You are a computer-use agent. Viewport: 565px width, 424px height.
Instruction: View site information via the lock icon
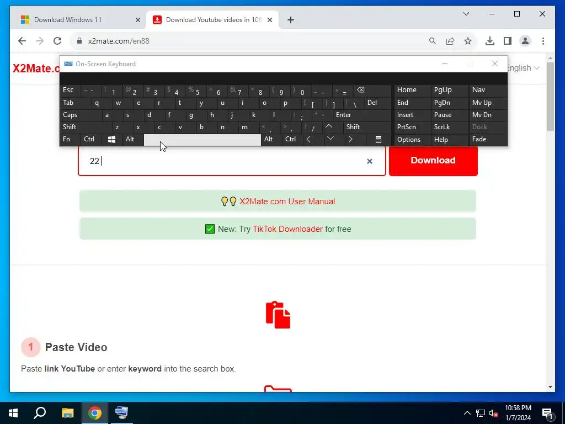tap(79, 41)
